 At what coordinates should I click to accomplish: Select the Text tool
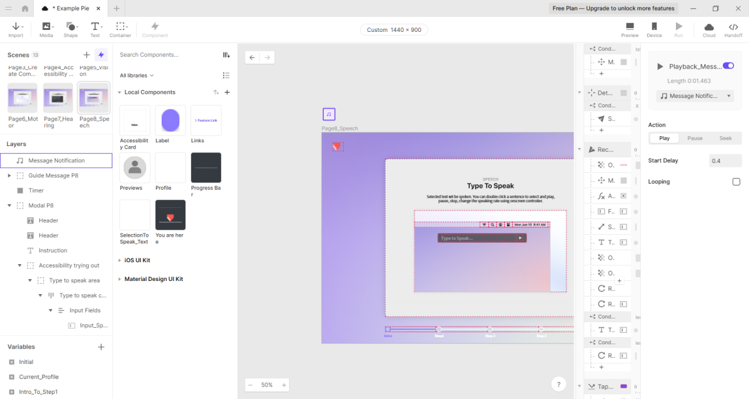pos(95,29)
